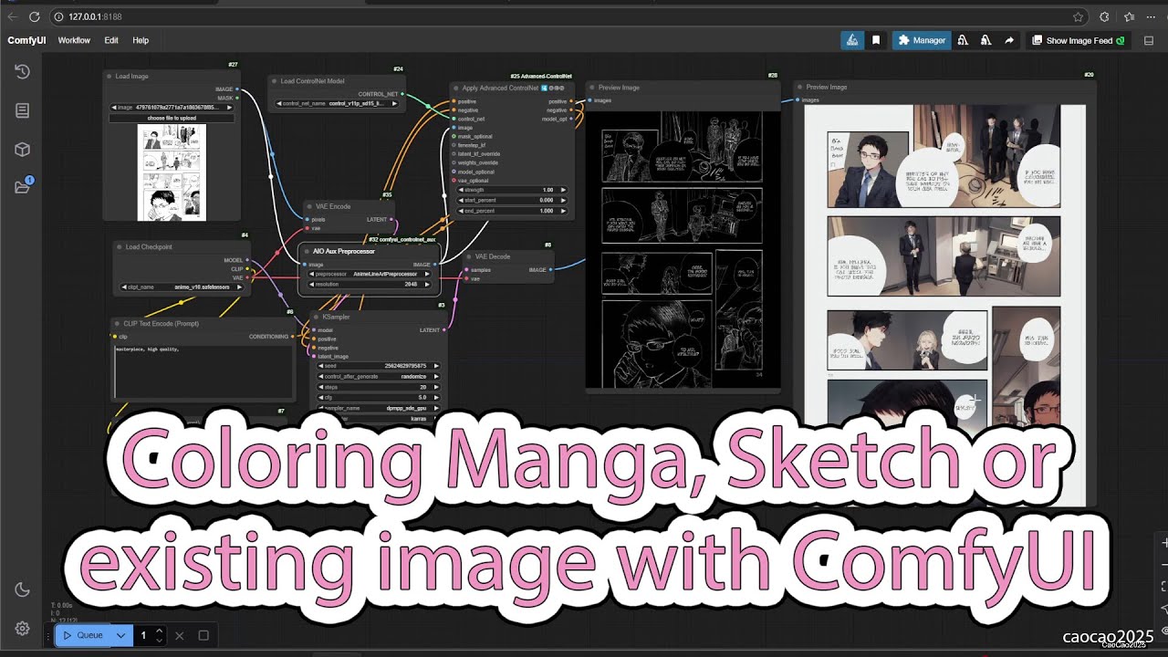The image size is (1168, 657).
Task: Open the Workflow menu
Action: [x=74, y=40]
